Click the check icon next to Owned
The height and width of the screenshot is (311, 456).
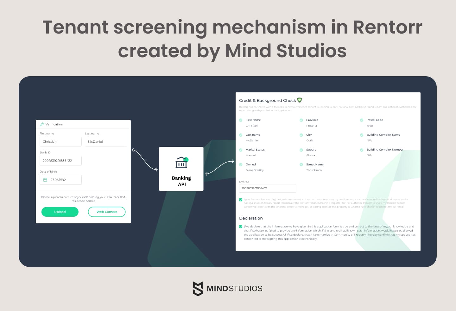click(241, 165)
